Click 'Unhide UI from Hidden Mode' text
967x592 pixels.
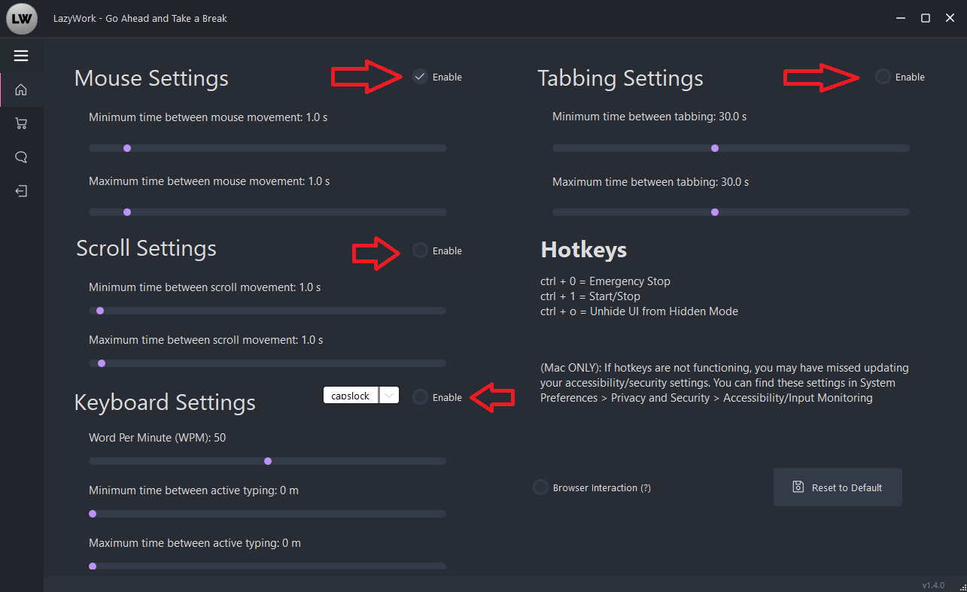tap(665, 311)
